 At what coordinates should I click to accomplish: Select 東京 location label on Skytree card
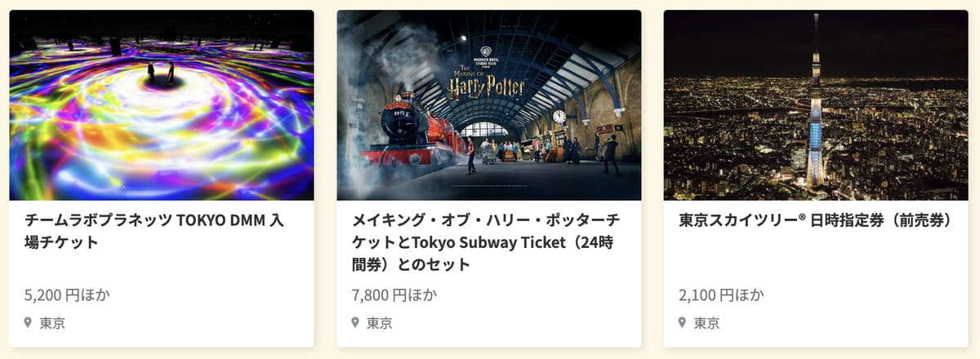706,323
